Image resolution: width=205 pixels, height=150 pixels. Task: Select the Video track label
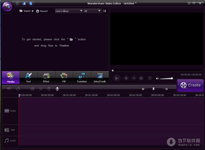tap(10, 111)
